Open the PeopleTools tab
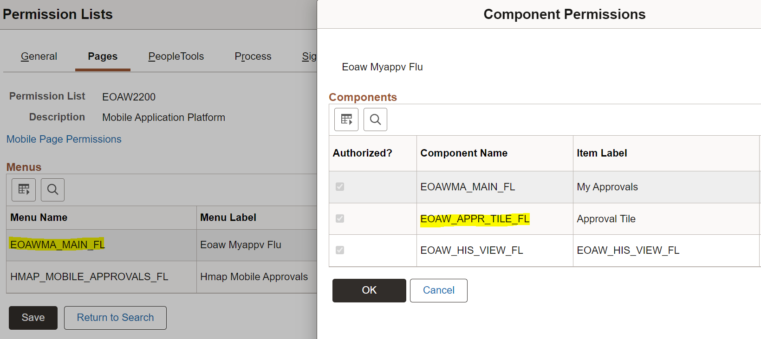This screenshot has height=339, width=761. [176, 56]
